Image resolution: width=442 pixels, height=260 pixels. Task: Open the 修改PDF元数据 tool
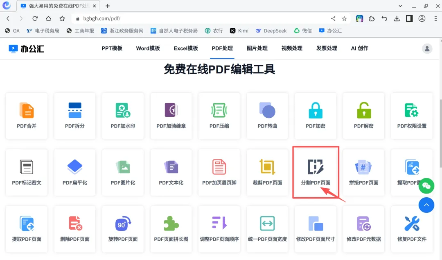(364, 229)
